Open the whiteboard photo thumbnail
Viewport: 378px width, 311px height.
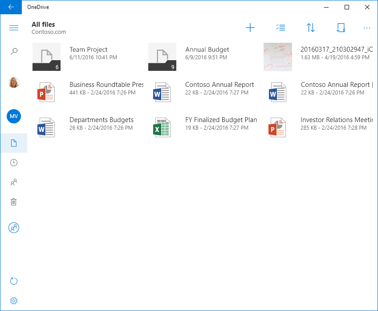click(x=278, y=57)
